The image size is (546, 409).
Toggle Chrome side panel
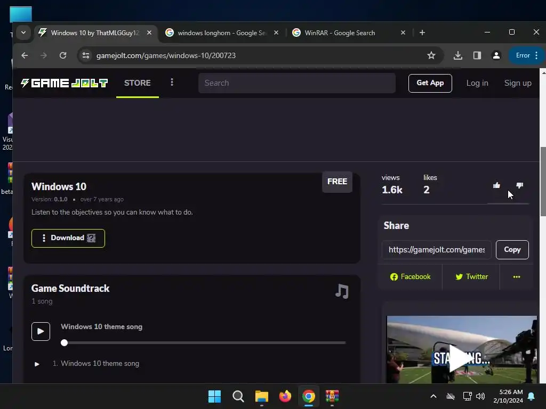(477, 55)
